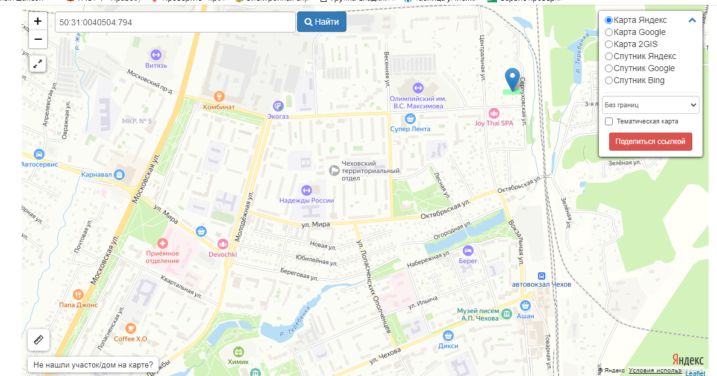This screenshot has height=376, width=717.
Task: Click the cadastral number input field
Action: [x=175, y=22]
